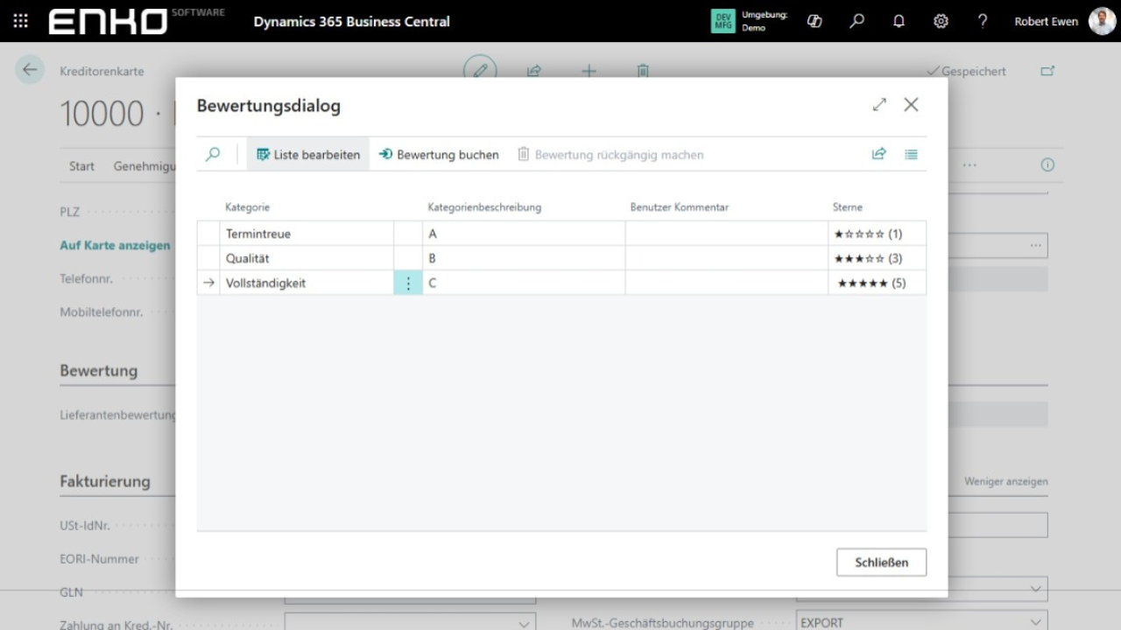
Task: Click the Benutzer Kommentar field for Termintreue
Action: tap(726, 234)
